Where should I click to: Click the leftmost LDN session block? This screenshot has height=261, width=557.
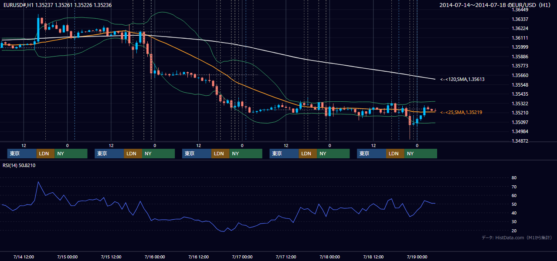(45, 154)
